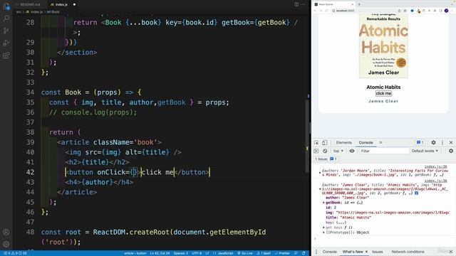Viewport: 456px width, 256px height.
Task: Click the 1 Spell status item
Action: tap(263, 253)
